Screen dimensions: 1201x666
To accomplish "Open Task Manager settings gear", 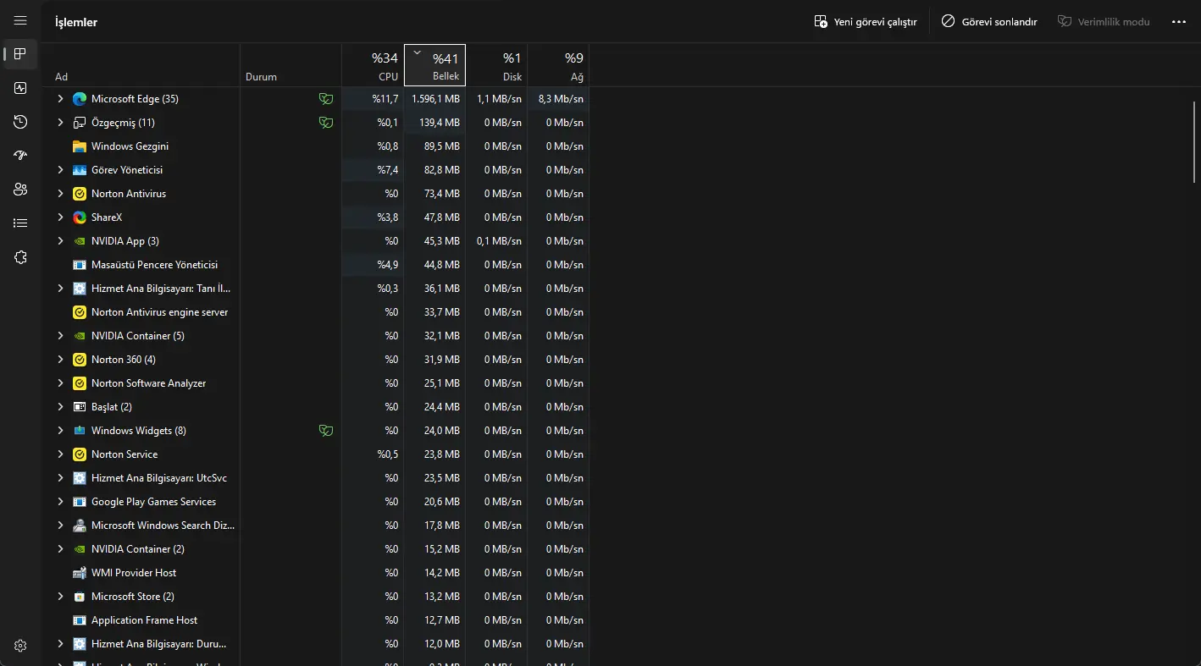I will pos(20,646).
